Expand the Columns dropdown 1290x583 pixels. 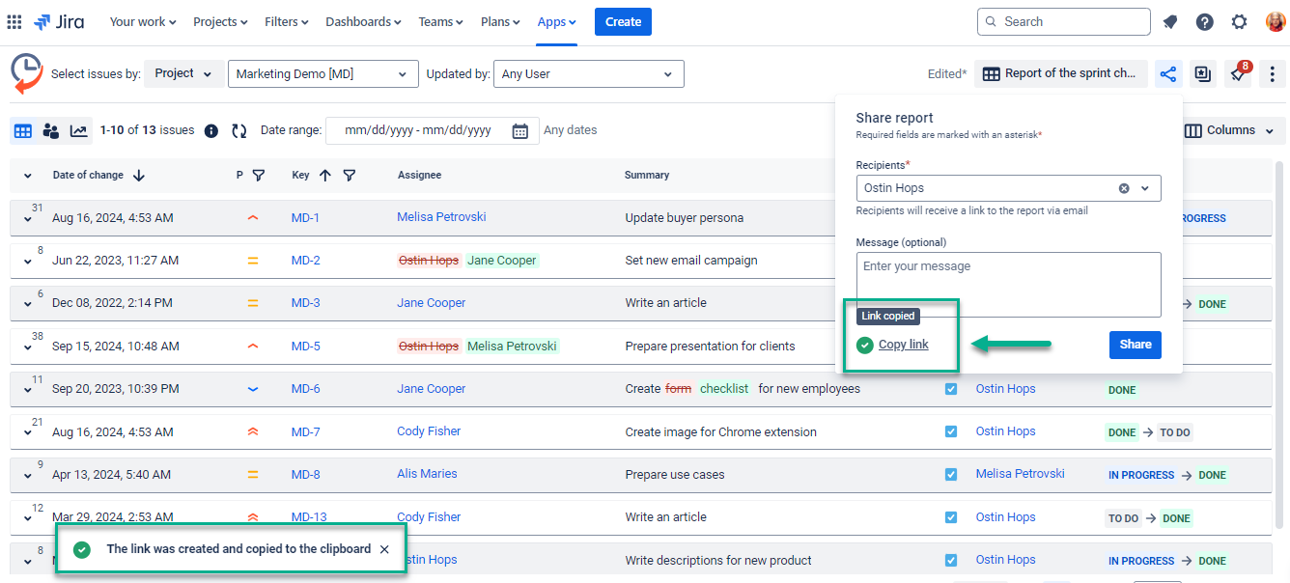click(x=1228, y=130)
